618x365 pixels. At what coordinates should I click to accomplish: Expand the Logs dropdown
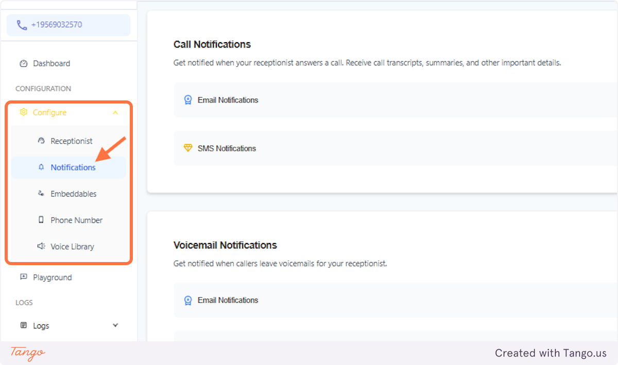[x=115, y=325]
